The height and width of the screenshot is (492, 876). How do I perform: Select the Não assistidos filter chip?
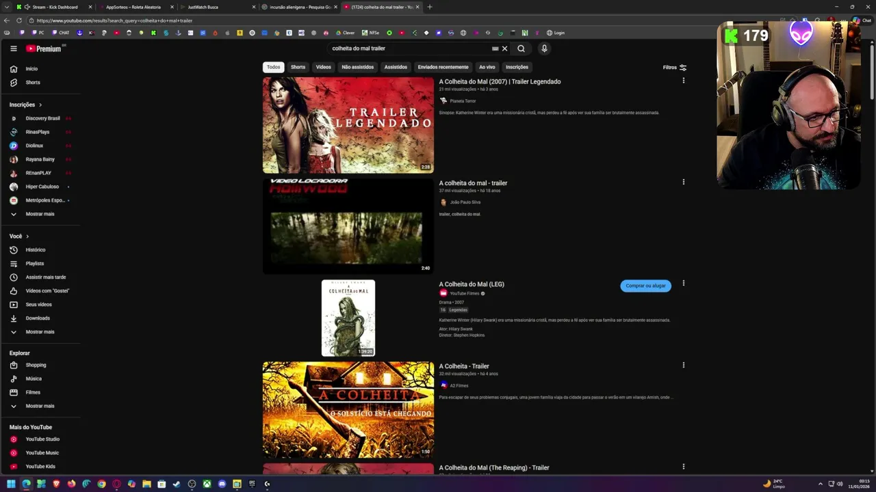[x=357, y=67]
